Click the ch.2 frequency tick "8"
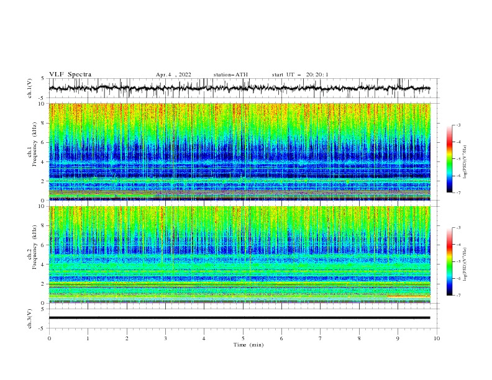Image resolution: width=492 pixels, height=380 pixels. 43,226
